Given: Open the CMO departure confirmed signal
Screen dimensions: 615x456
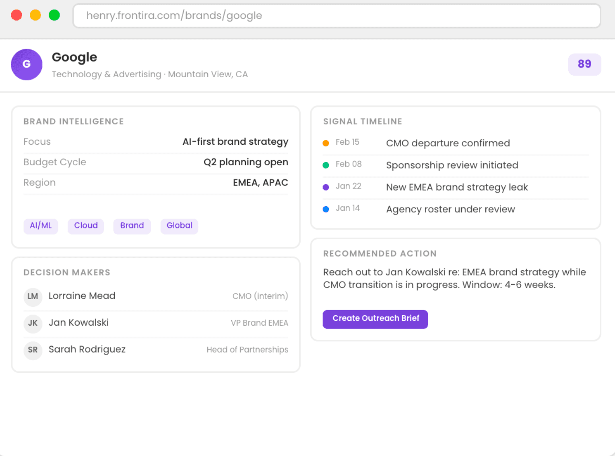Looking at the screenshot, I should 448,143.
